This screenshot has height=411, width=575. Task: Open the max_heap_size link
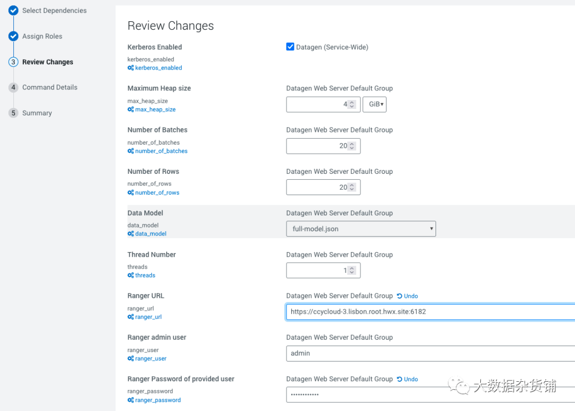point(155,110)
